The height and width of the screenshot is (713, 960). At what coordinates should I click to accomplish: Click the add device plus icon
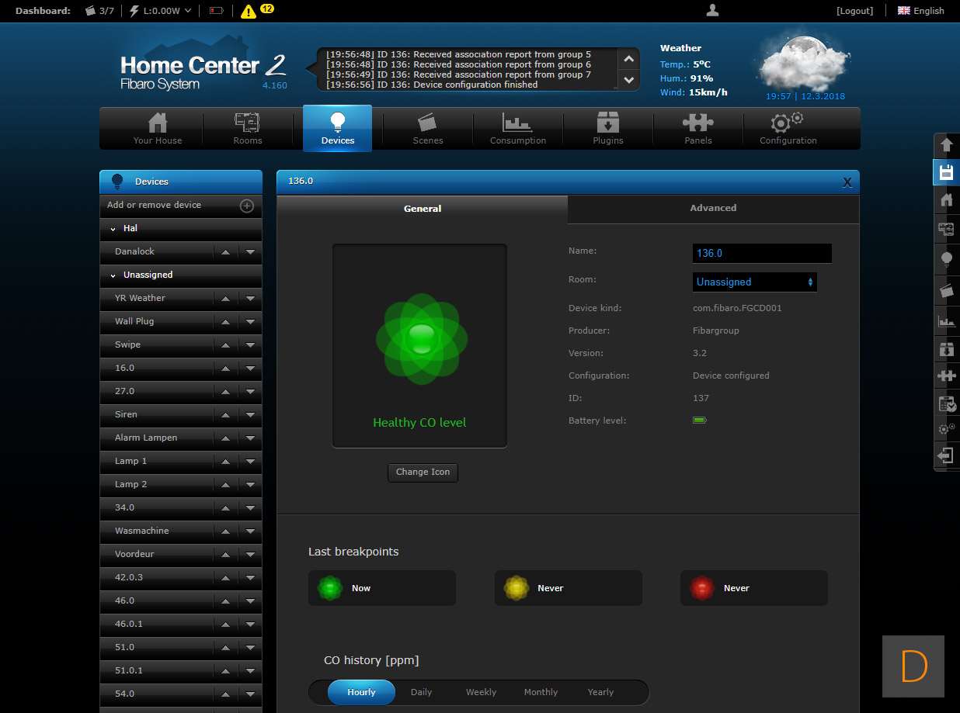click(x=246, y=206)
